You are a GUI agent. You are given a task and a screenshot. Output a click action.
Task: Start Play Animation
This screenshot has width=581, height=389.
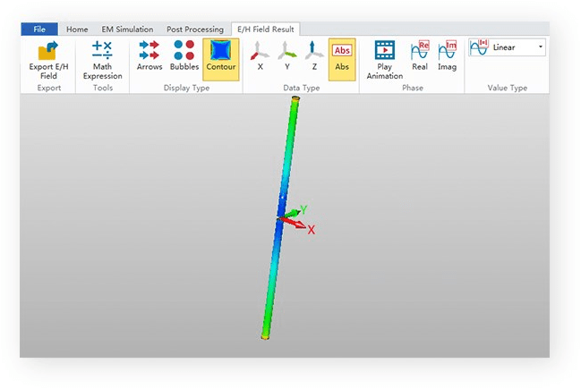pyautogui.click(x=385, y=59)
